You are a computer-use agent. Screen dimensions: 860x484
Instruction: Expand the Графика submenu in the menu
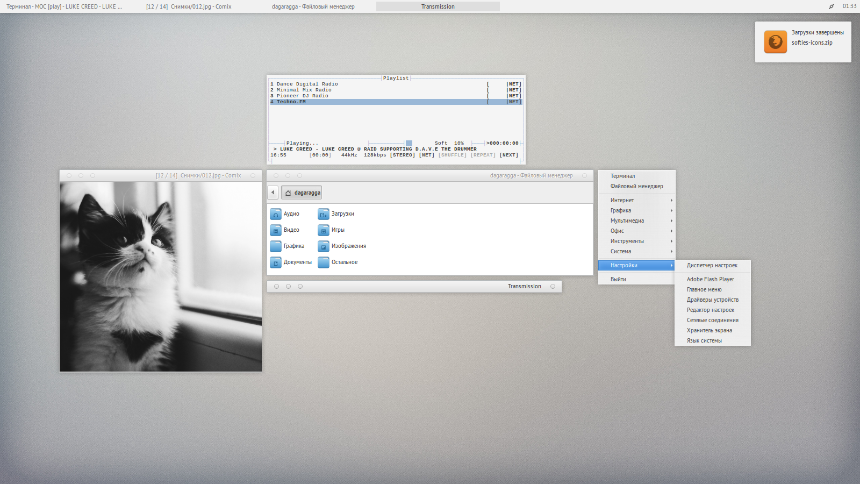[636, 211]
